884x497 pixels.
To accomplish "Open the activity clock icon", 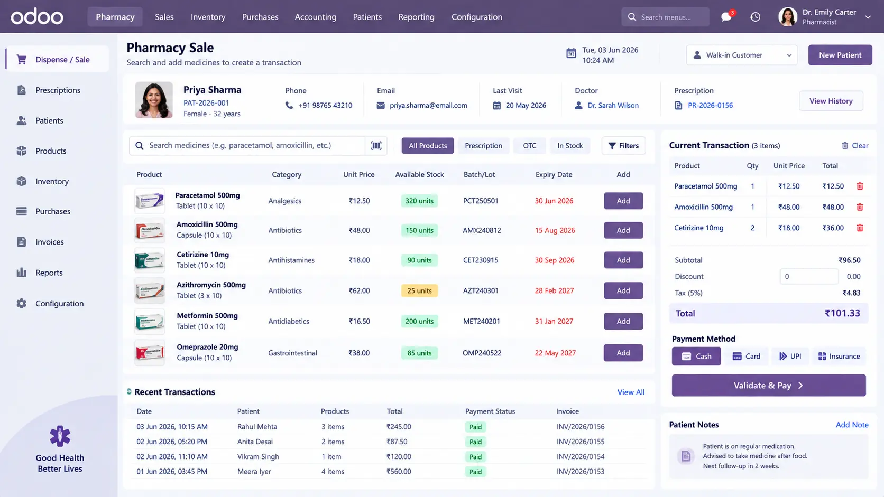I will [x=756, y=17].
